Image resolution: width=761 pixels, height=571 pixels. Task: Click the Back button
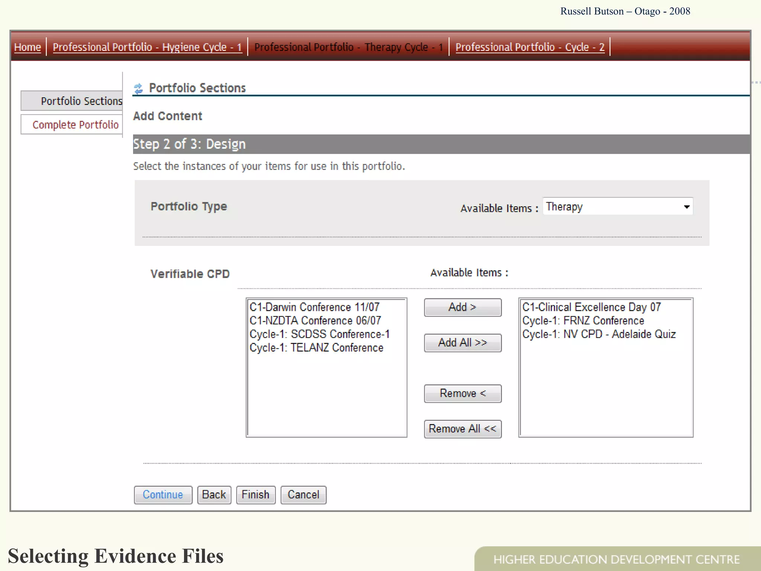(214, 495)
